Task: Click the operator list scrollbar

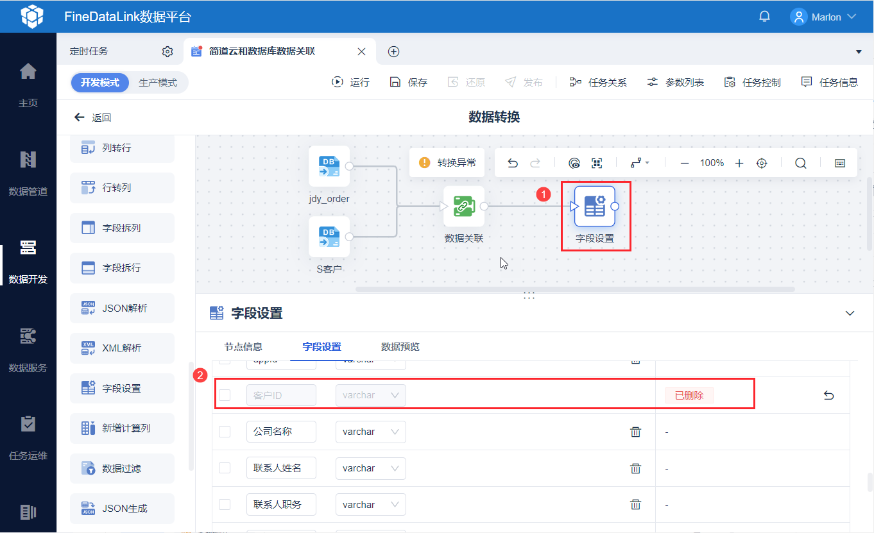Action: (191, 417)
